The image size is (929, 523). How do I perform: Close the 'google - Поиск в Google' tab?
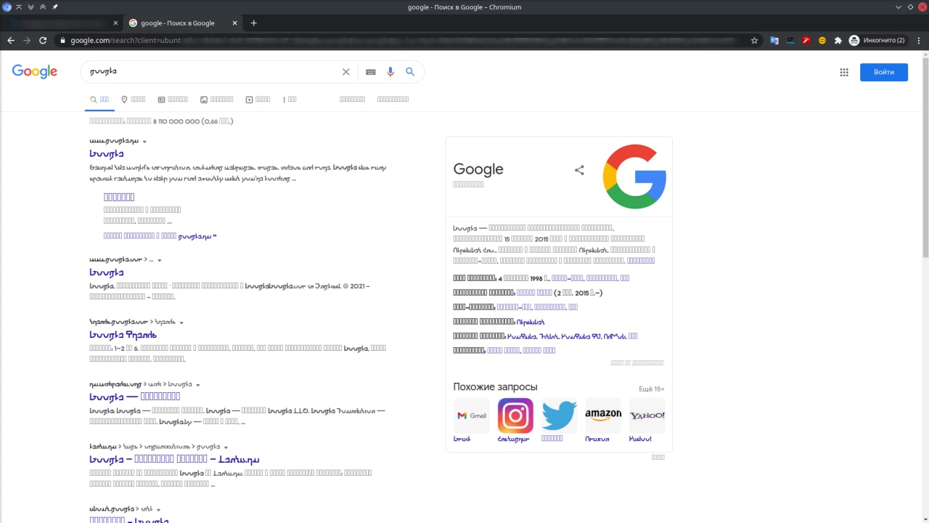[234, 23]
